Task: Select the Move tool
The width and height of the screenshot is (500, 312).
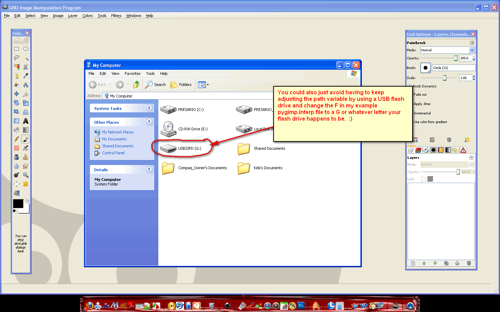Action: 16,94
